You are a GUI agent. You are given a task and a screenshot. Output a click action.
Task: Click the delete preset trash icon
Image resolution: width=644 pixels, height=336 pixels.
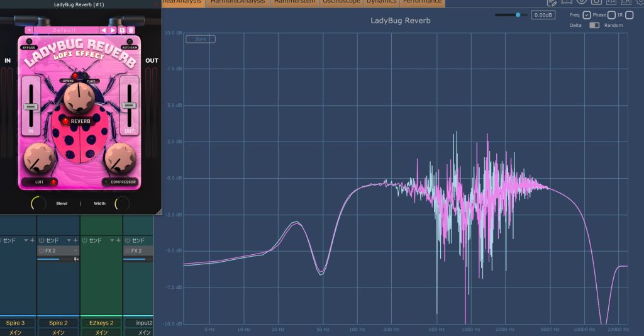pyautogui.click(x=131, y=30)
